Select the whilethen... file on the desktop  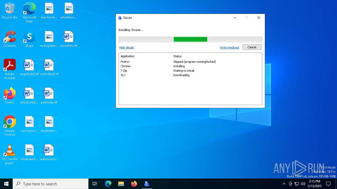[x=69, y=11]
